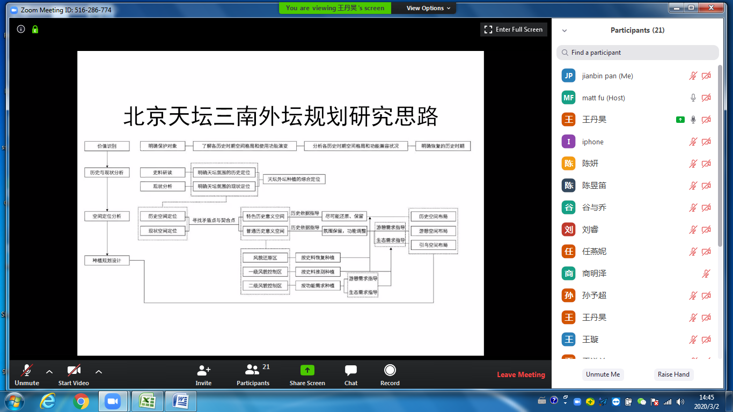Expand audio options arrow beside Unmute
This screenshot has height=412, width=733.
coord(49,371)
